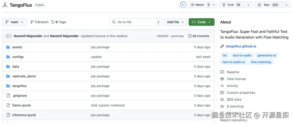Open the green Code dropdown
The width and height of the screenshot is (293, 123).
coord(201,22)
